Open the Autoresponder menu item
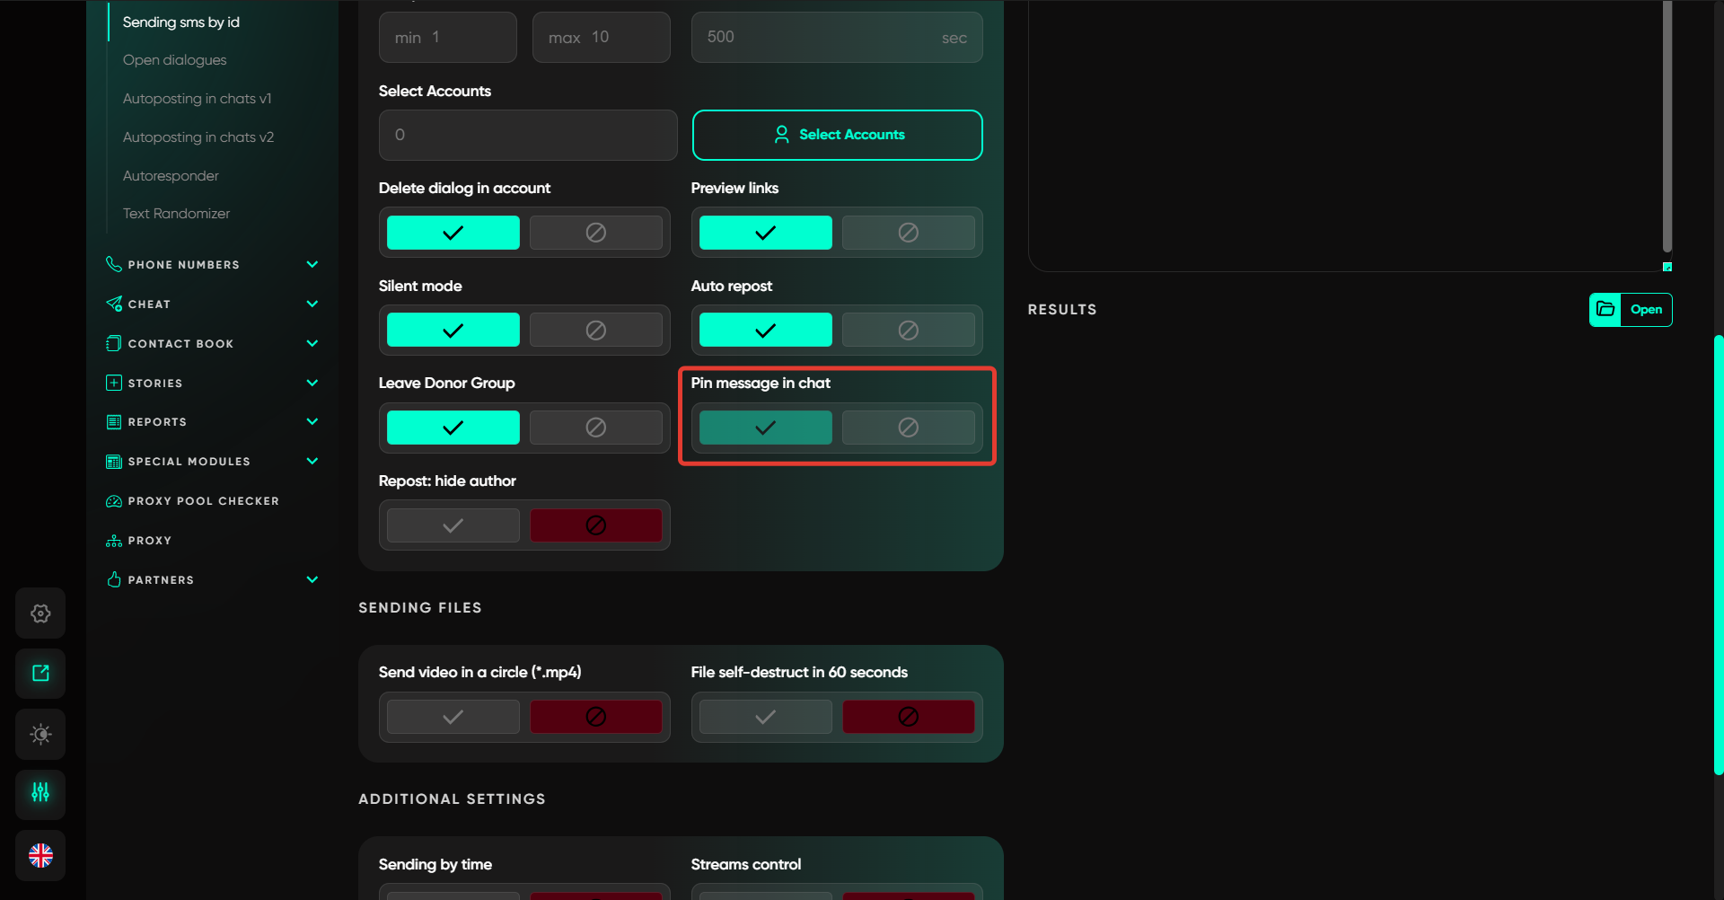This screenshot has width=1724, height=900. (171, 176)
